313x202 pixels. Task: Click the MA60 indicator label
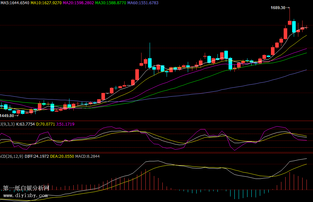[143, 3]
